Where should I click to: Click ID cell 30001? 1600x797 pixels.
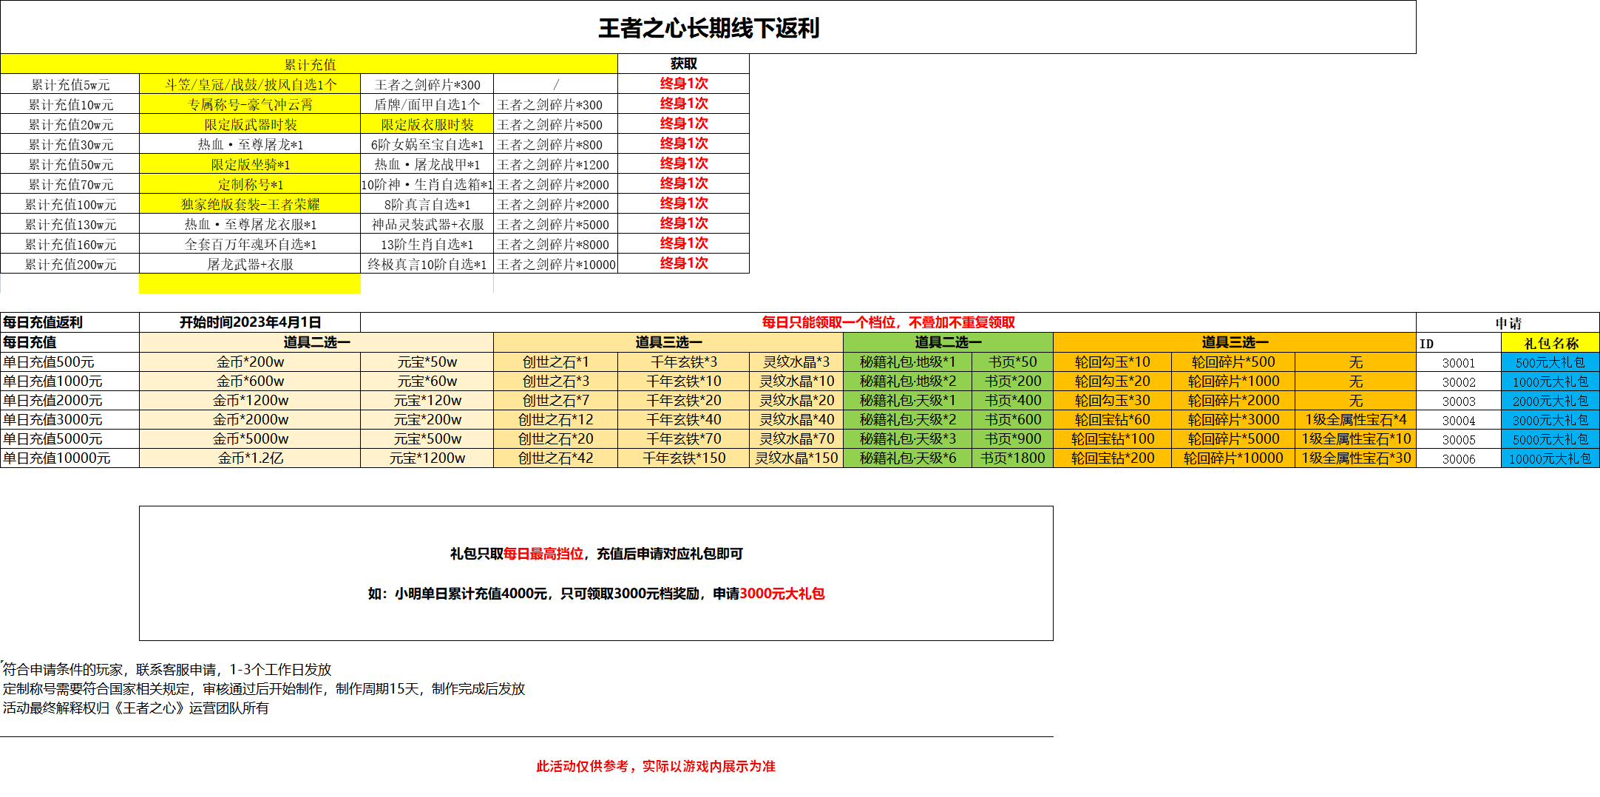coord(1459,363)
